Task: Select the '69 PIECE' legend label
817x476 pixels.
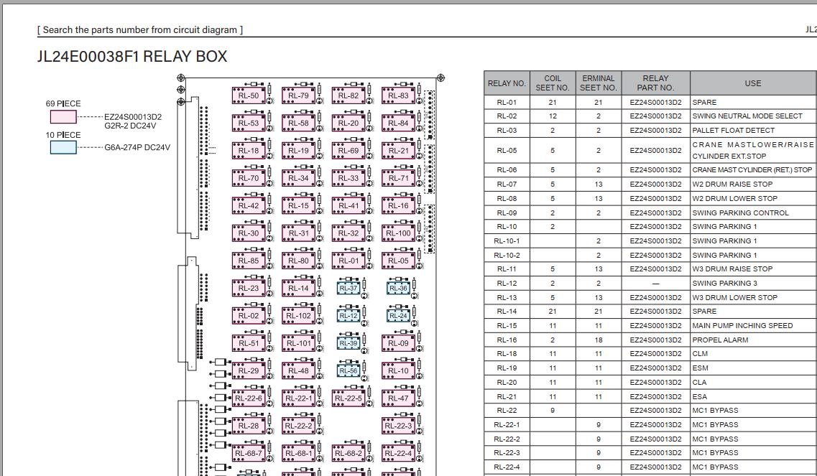Action: (x=63, y=103)
